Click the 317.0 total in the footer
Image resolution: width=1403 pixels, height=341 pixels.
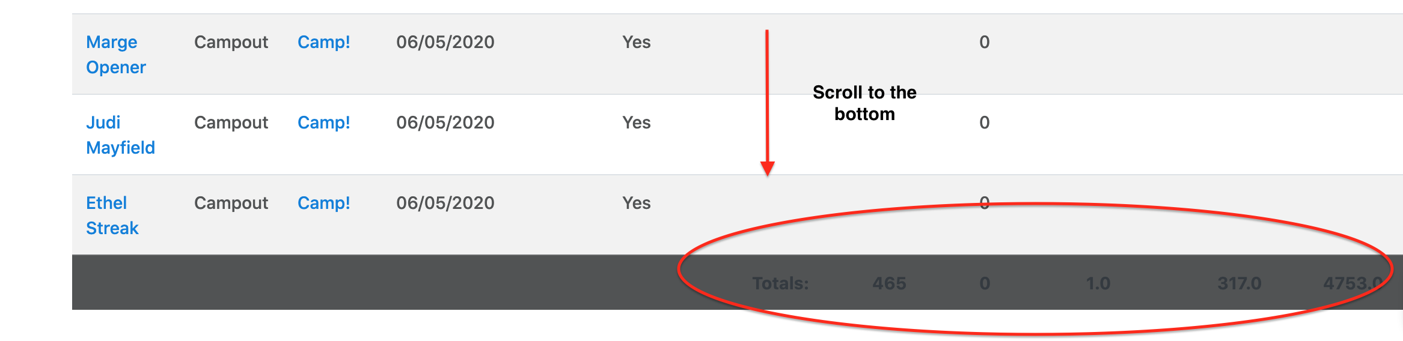[1239, 283]
